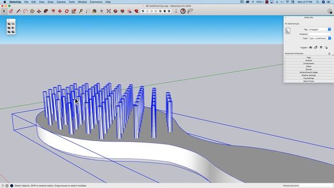The width and height of the screenshot is (334, 188).
Task: Toggle the lock icon in Entity Info
Action: click(x=316, y=48)
